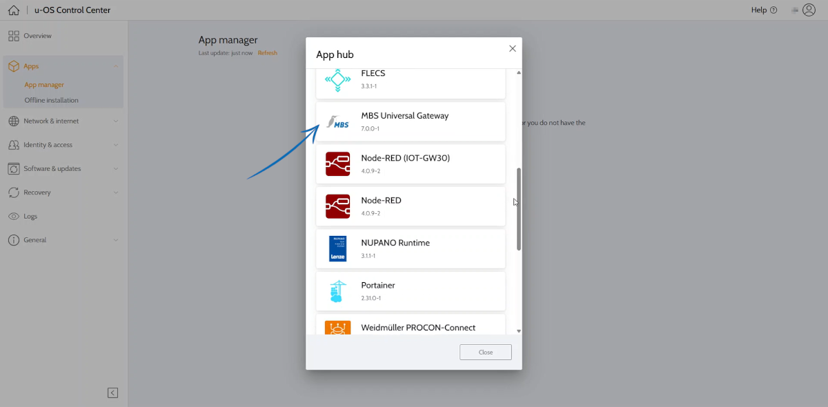The width and height of the screenshot is (828, 407).
Task: Expand the Software & updates chevron
Action: (116, 169)
